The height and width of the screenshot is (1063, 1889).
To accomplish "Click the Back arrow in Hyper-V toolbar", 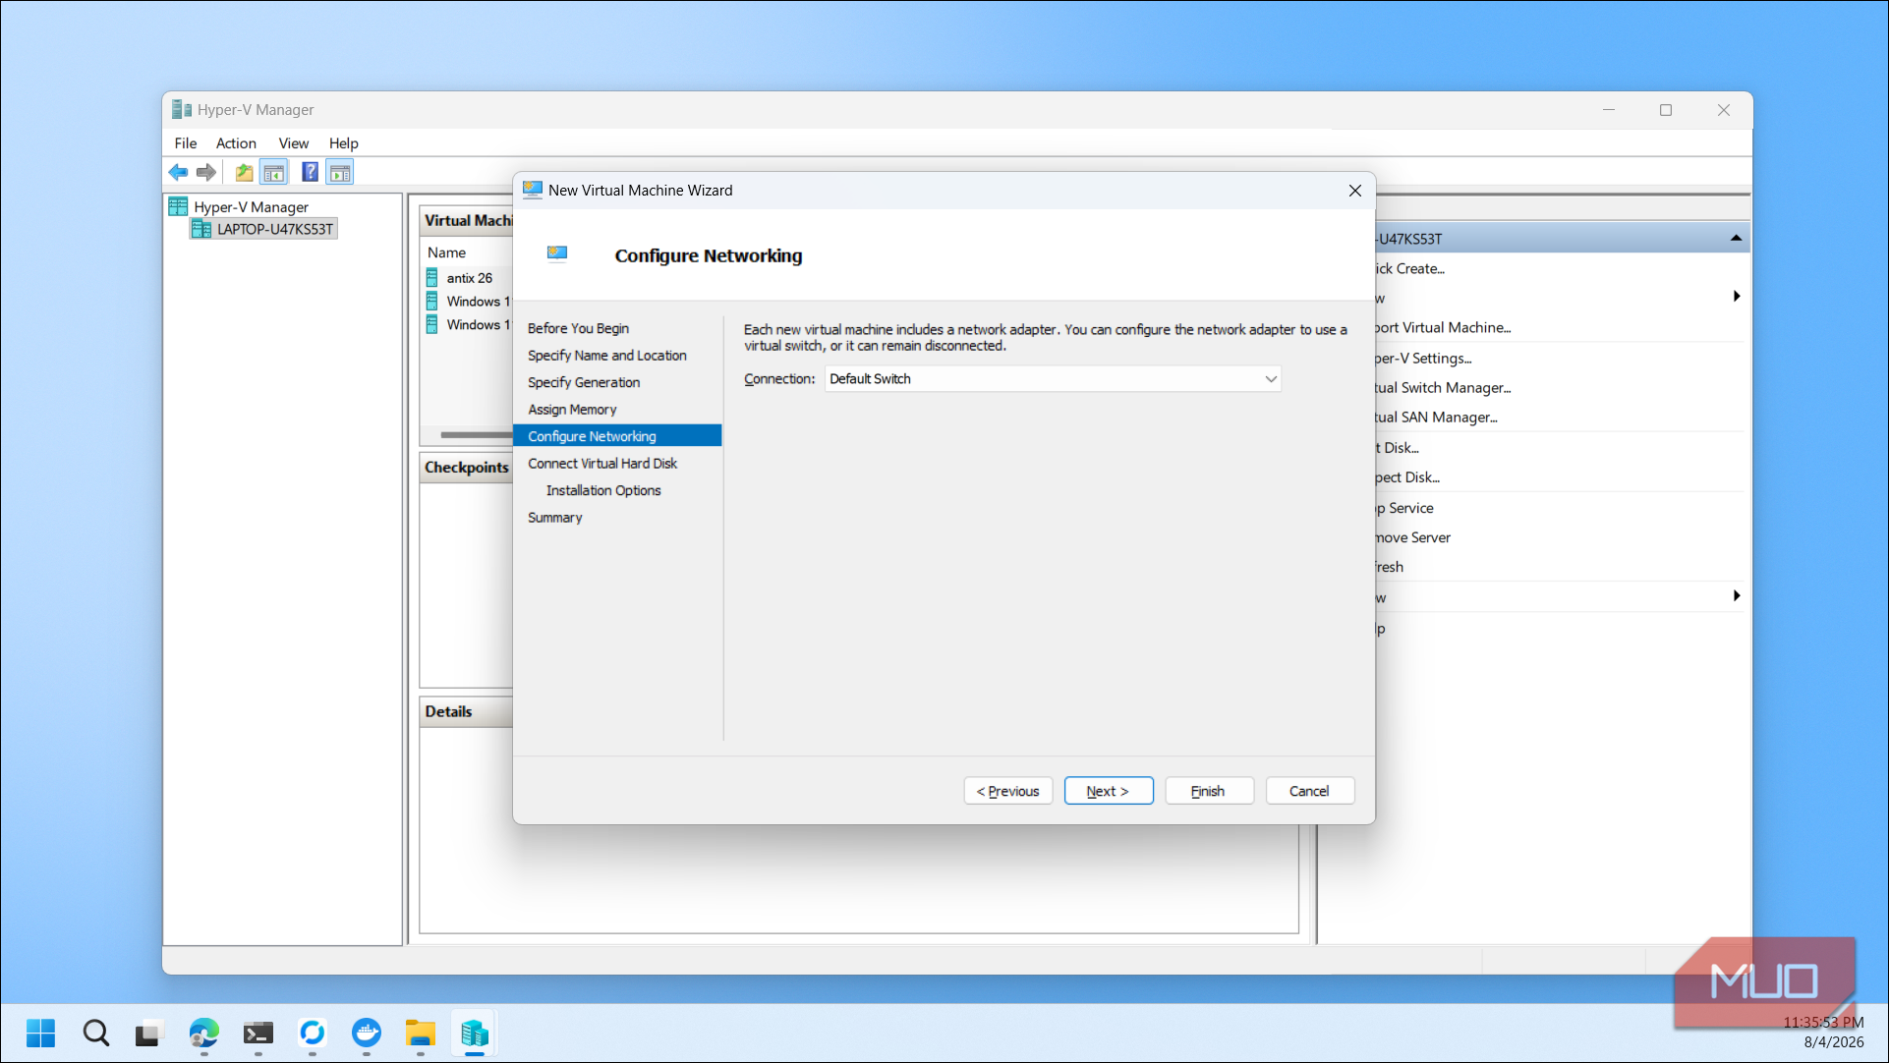I will pos(178,173).
